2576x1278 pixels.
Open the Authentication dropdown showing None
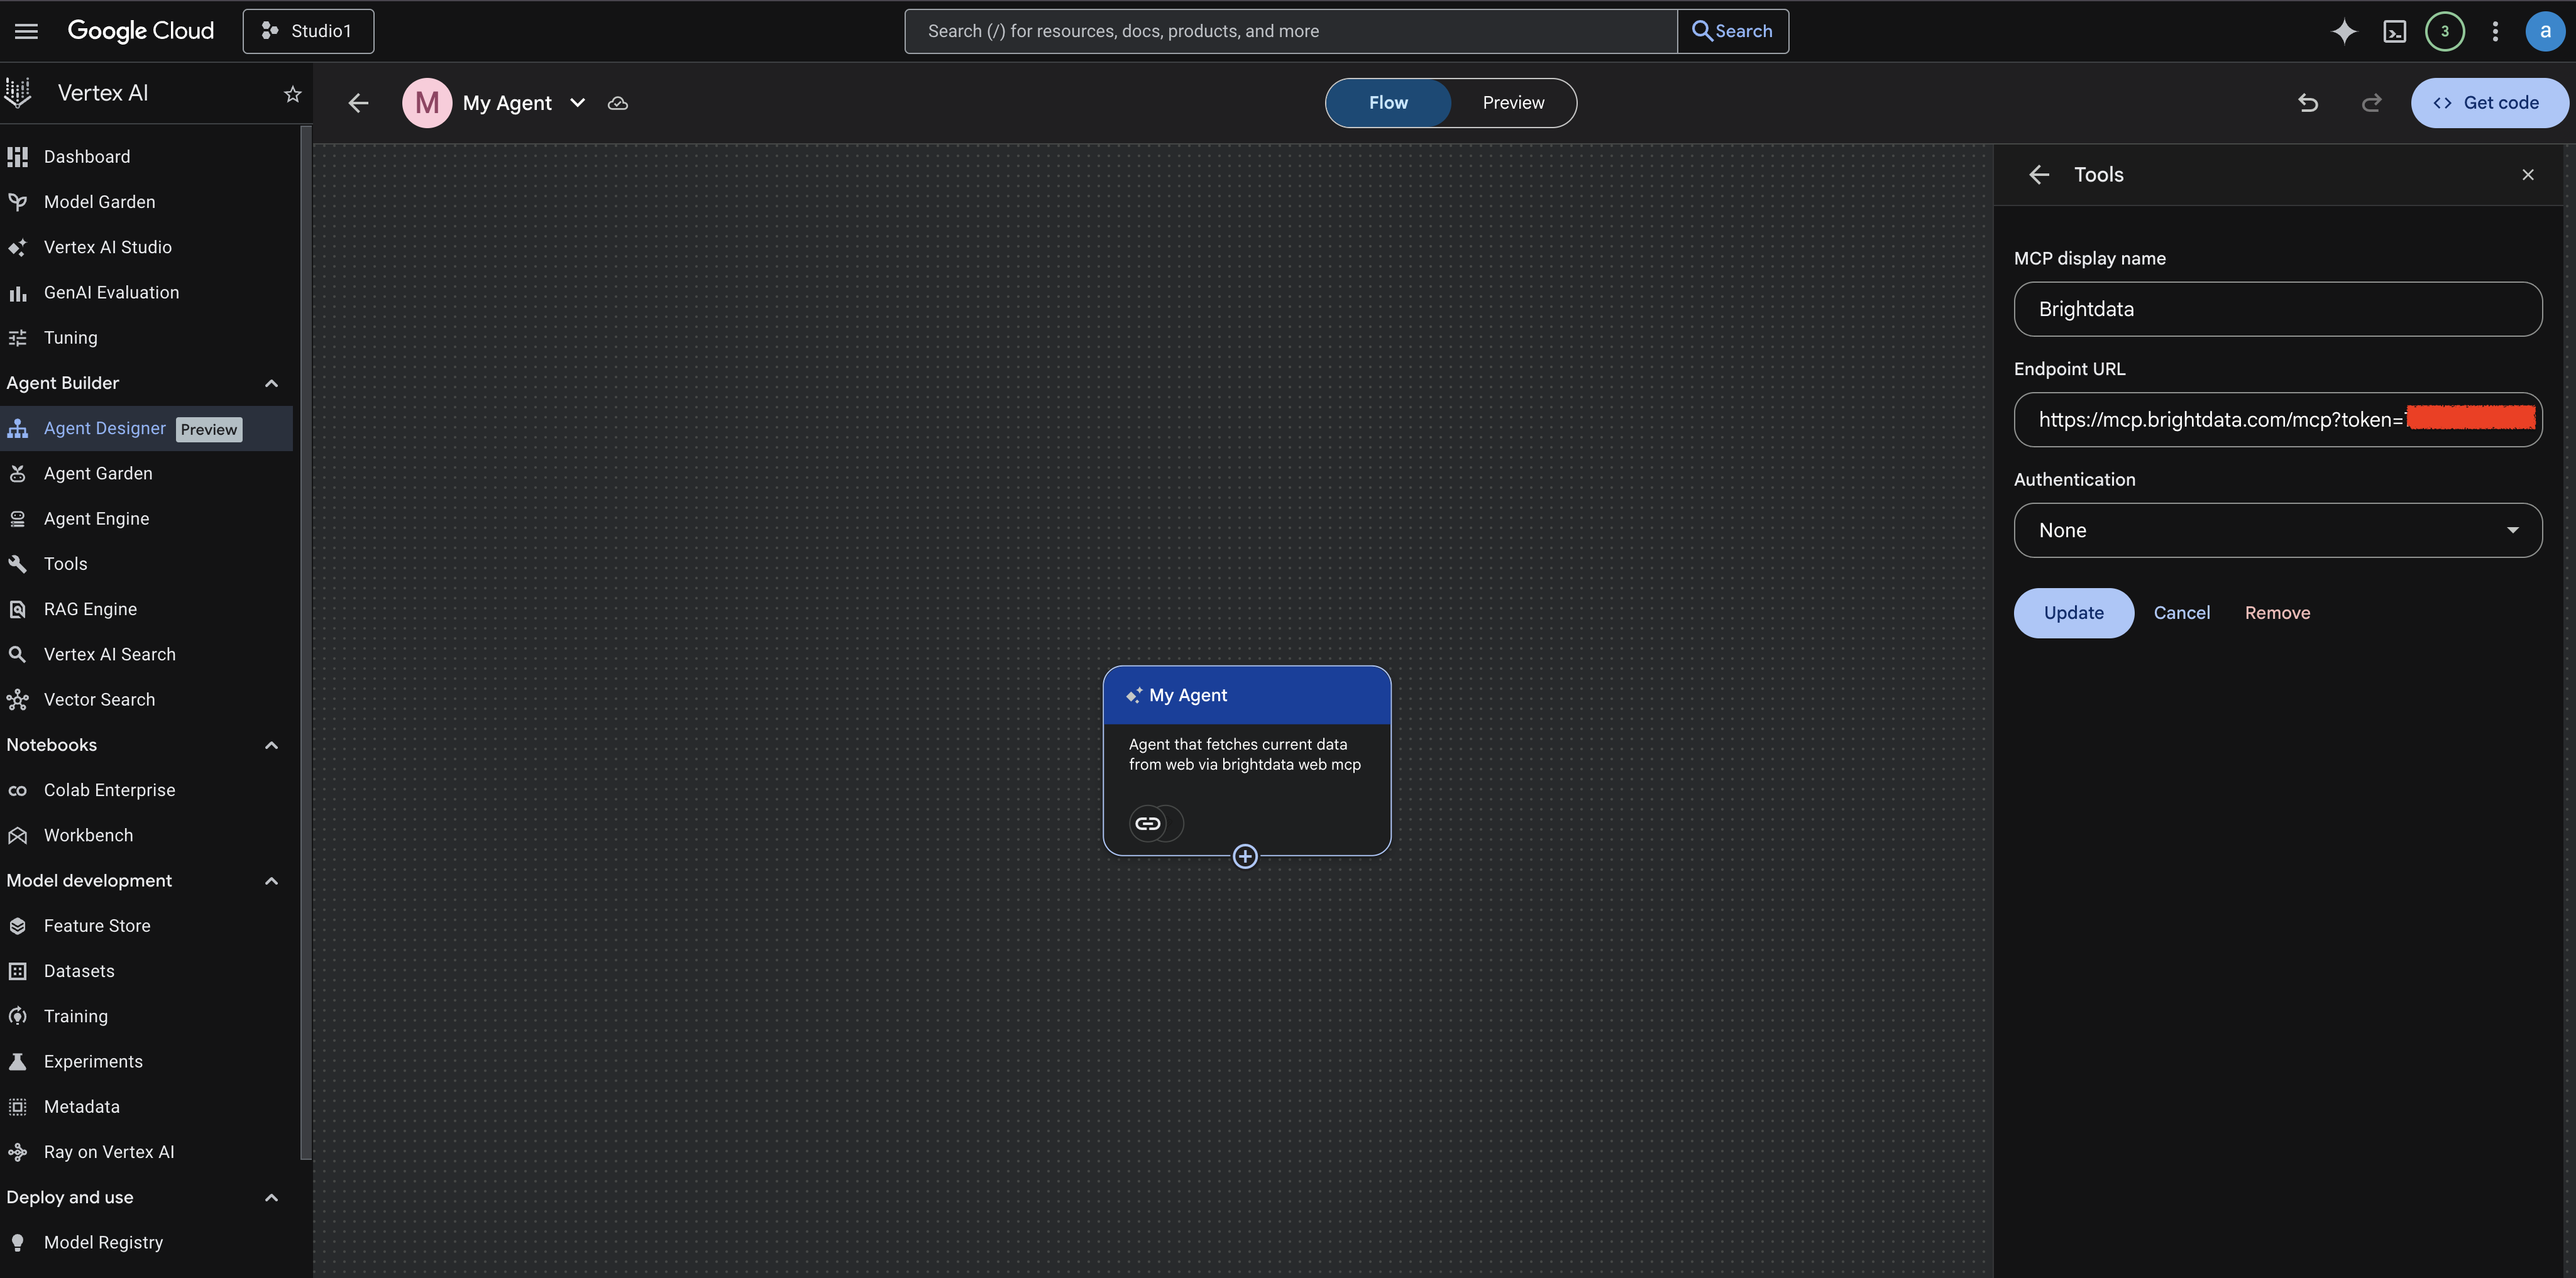coord(2277,530)
